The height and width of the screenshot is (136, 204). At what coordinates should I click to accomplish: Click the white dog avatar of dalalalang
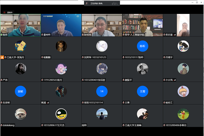20,114
